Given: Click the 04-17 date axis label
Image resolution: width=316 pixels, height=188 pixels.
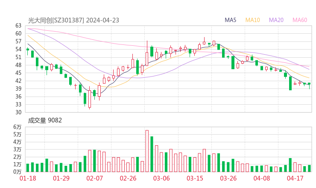Looking at the screenshot, I should point(295,178).
